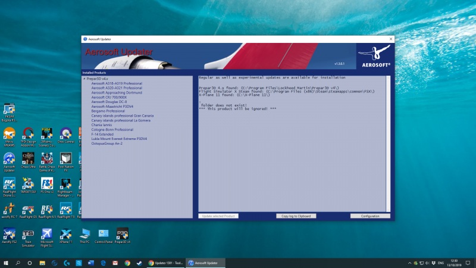Open Pool Nation FX desktop icon
476x268 pixels.
click(65, 162)
